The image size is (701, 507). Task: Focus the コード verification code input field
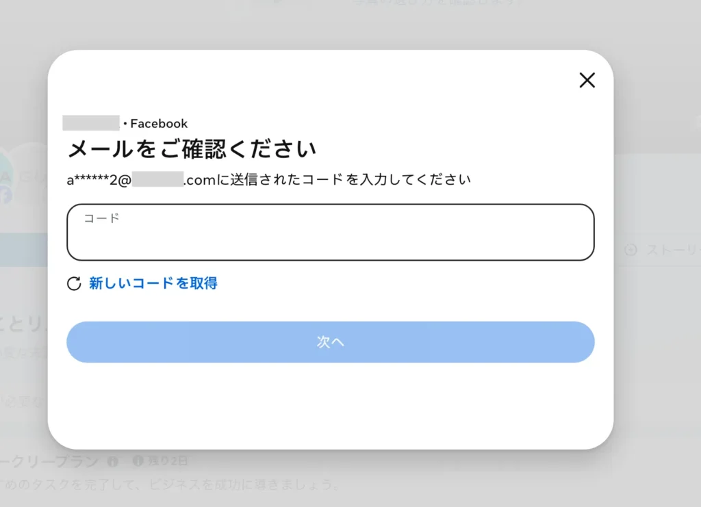[331, 232]
